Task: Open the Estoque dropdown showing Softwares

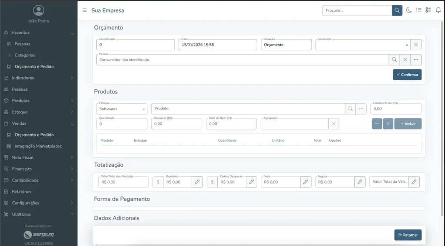Action: pyautogui.click(x=122, y=109)
